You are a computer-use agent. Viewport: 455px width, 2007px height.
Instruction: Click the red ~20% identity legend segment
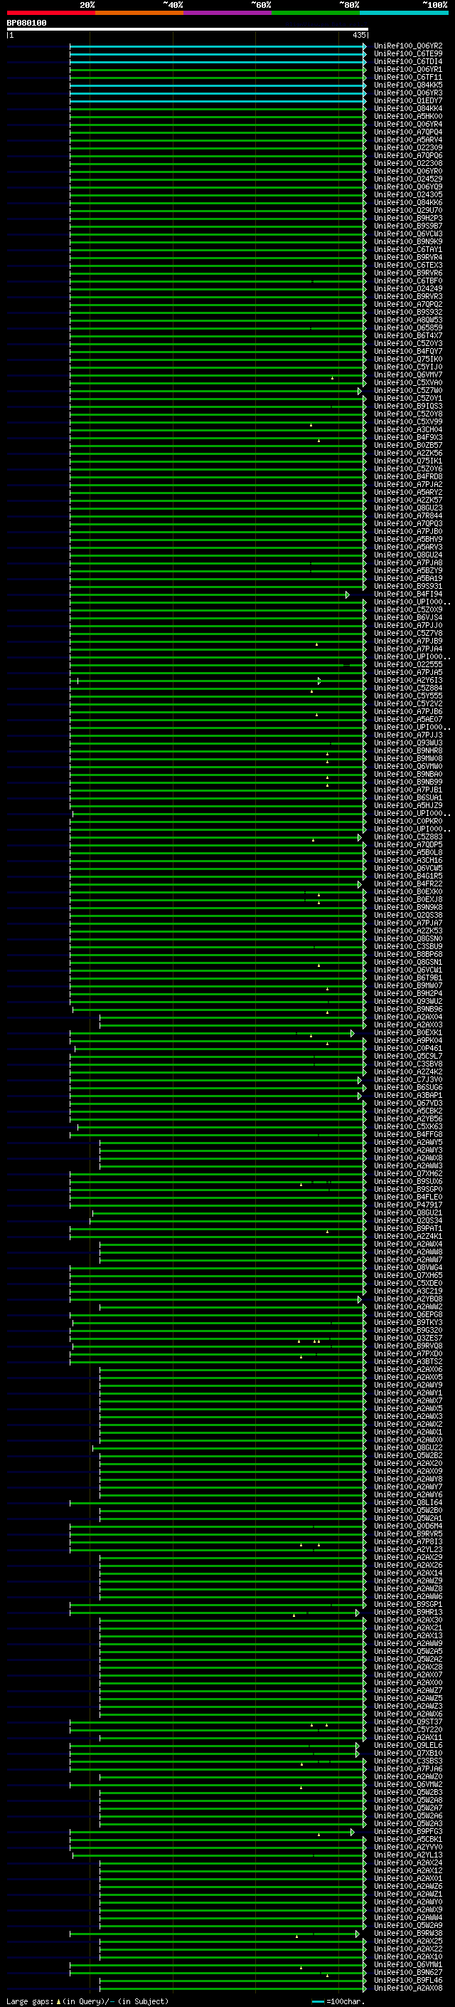coord(50,13)
